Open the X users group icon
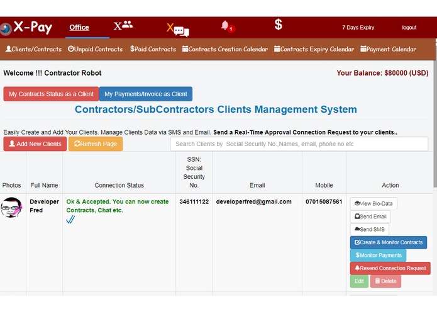The image size is (437, 311). coord(123,25)
